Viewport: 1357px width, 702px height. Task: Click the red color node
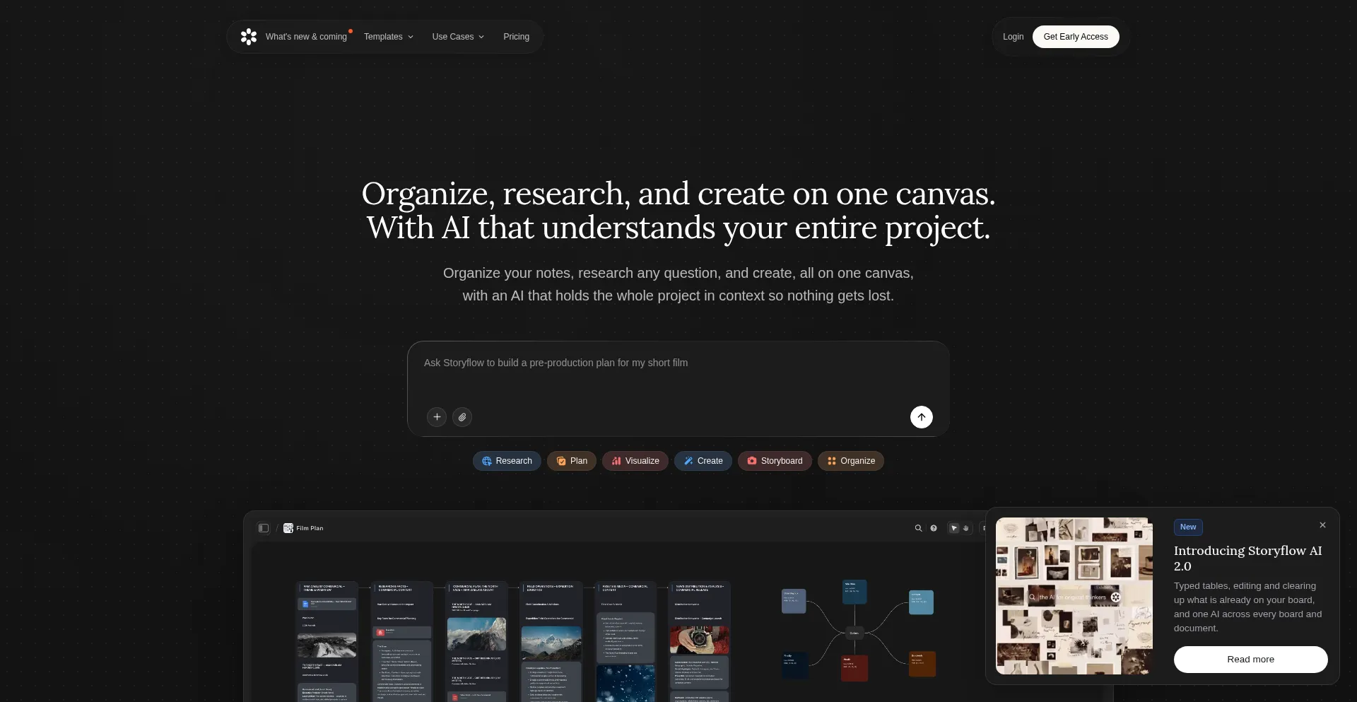click(854, 668)
